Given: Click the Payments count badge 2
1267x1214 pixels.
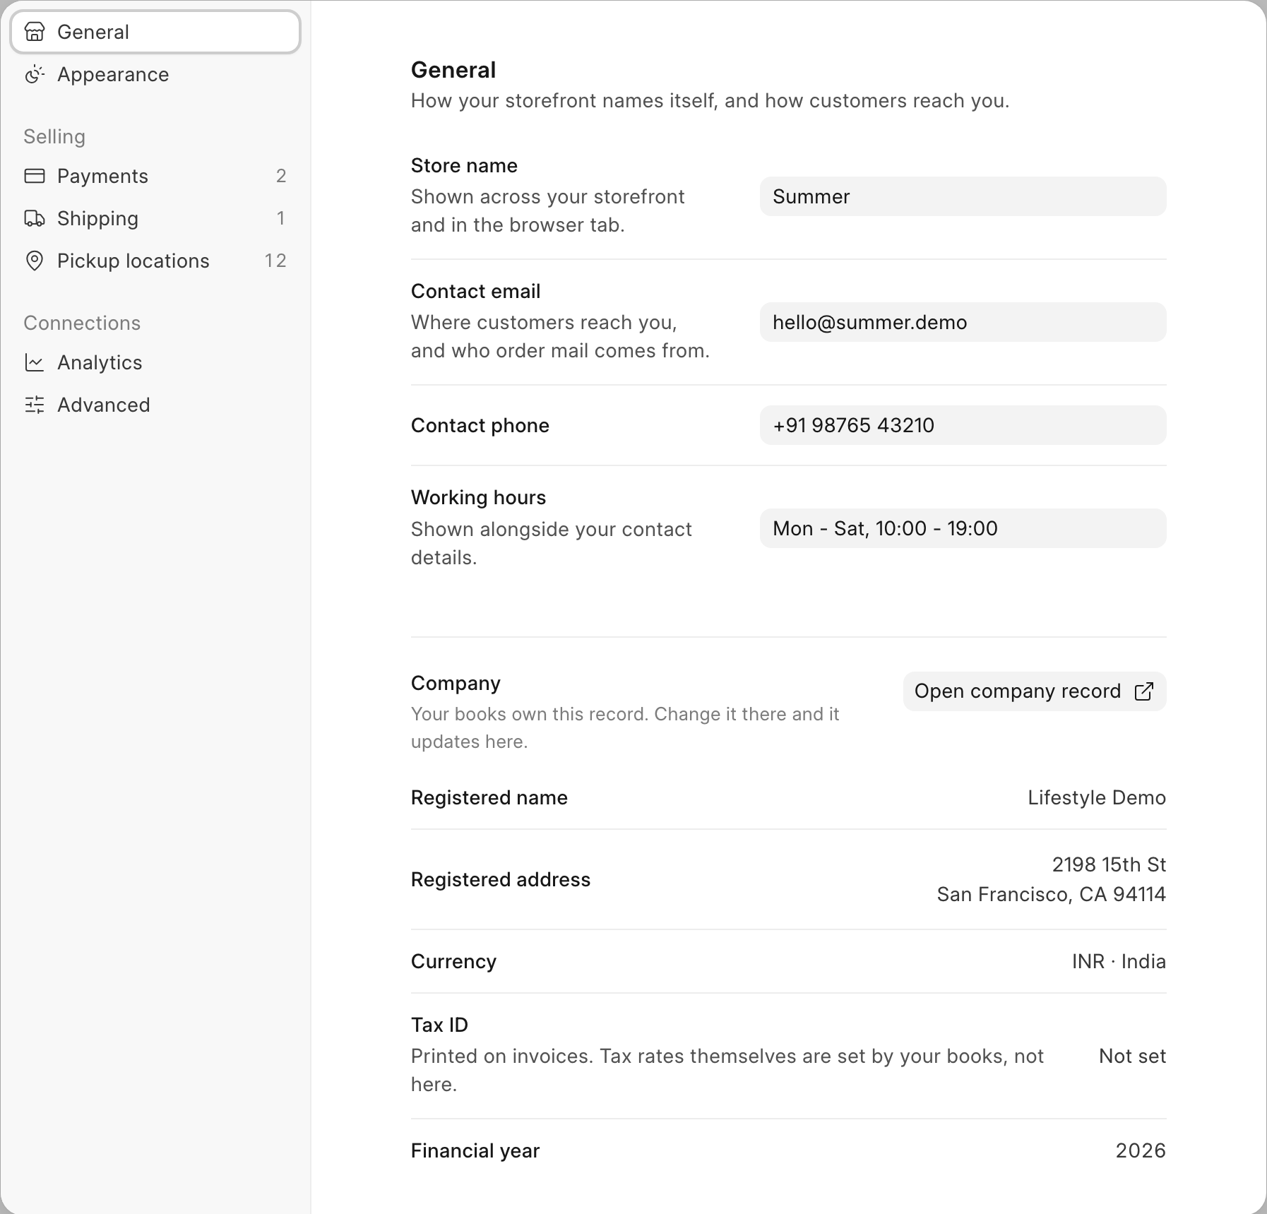Looking at the screenshot, I should tap(281, 176).
